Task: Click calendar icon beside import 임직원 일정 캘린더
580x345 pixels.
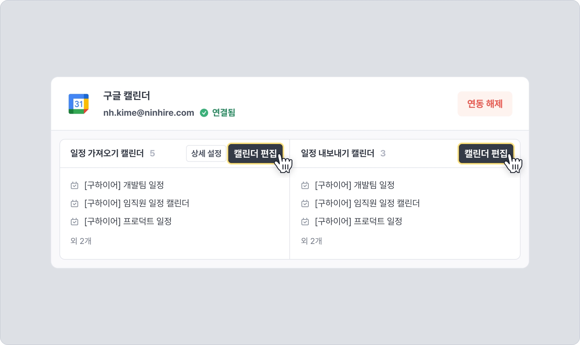Action: tap(74, 203)
